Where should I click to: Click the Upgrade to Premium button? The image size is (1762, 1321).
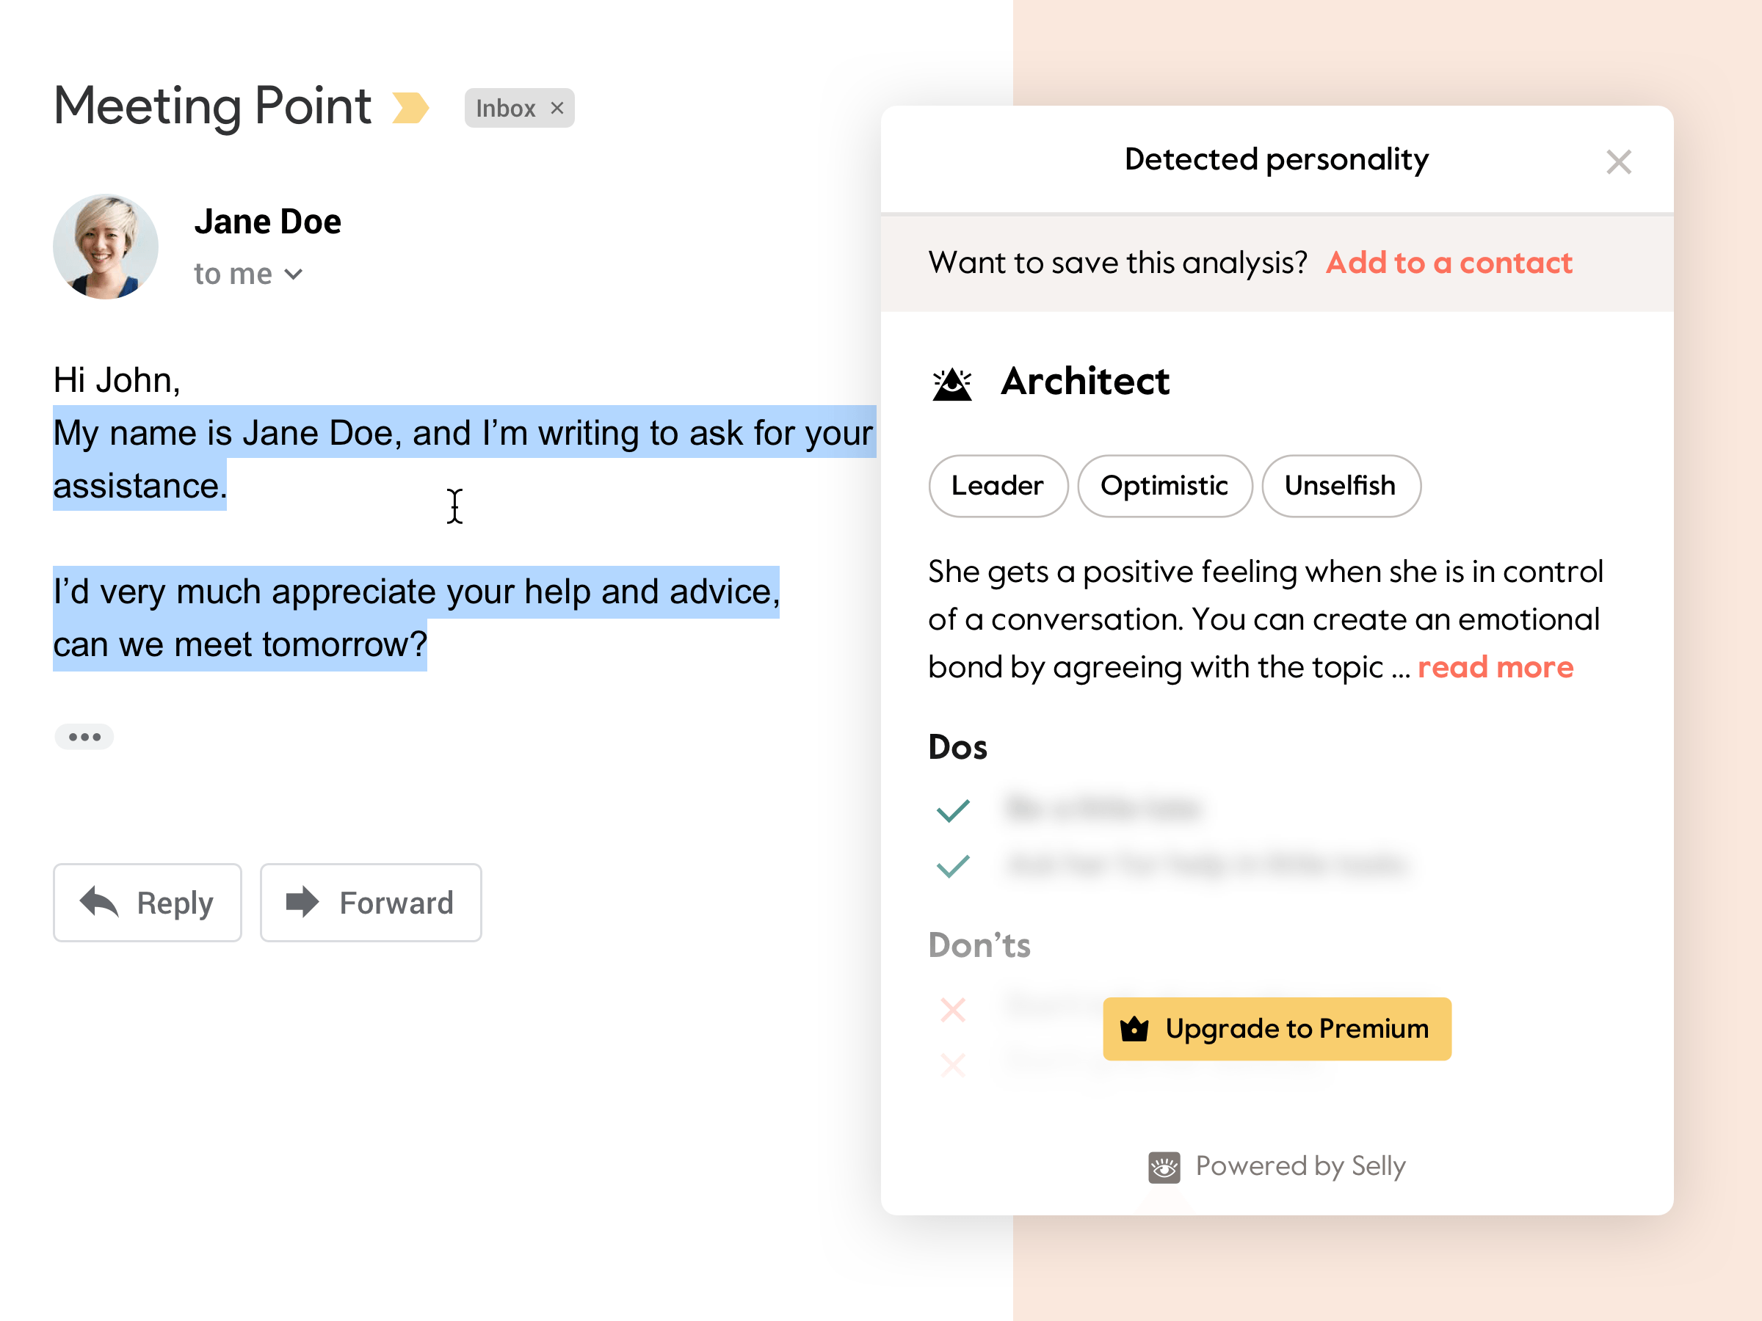[x=1276, y=1029]
